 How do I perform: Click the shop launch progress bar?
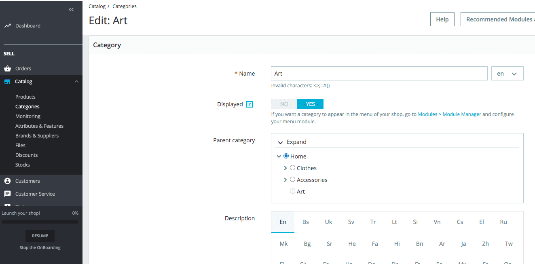[40, 222]
